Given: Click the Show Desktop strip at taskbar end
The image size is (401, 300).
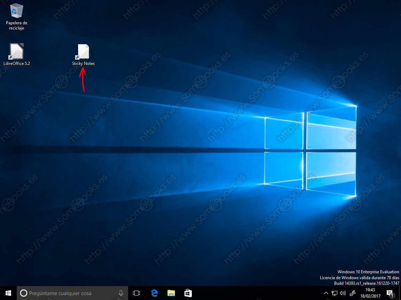Looking at the screenshot, I should pos(400,293).
